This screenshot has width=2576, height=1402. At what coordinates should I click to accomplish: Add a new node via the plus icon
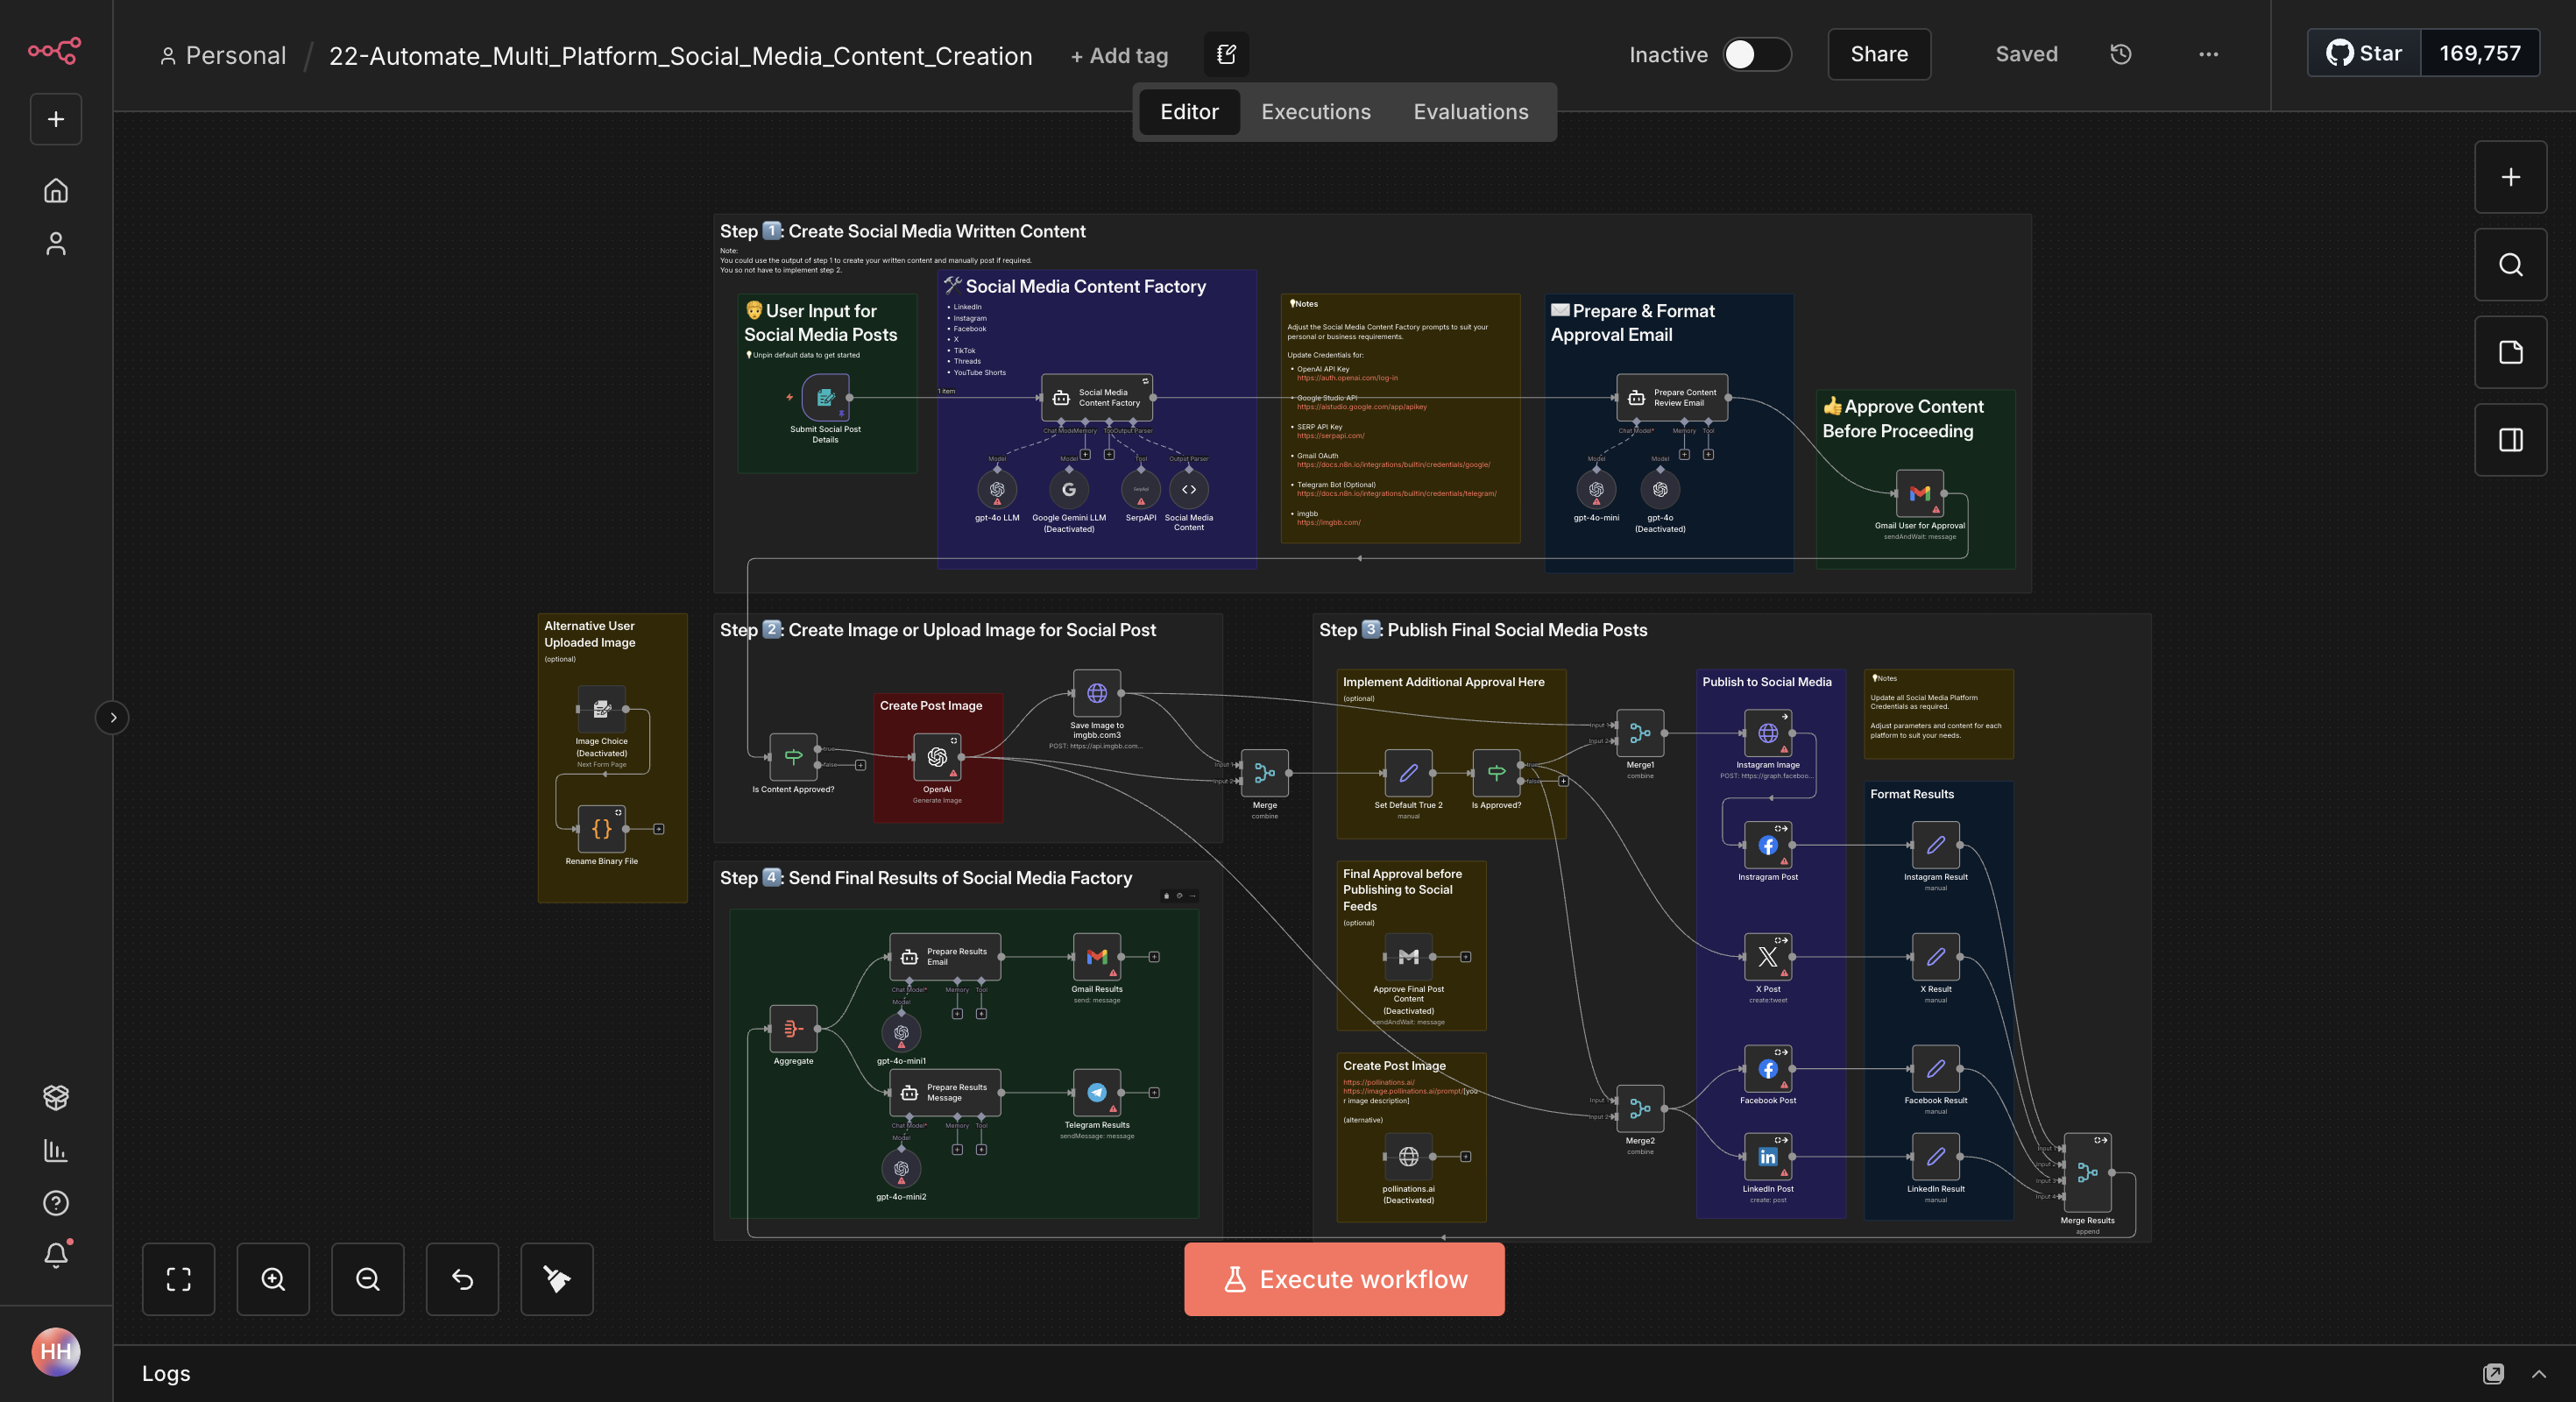(x=2510, y=177)
